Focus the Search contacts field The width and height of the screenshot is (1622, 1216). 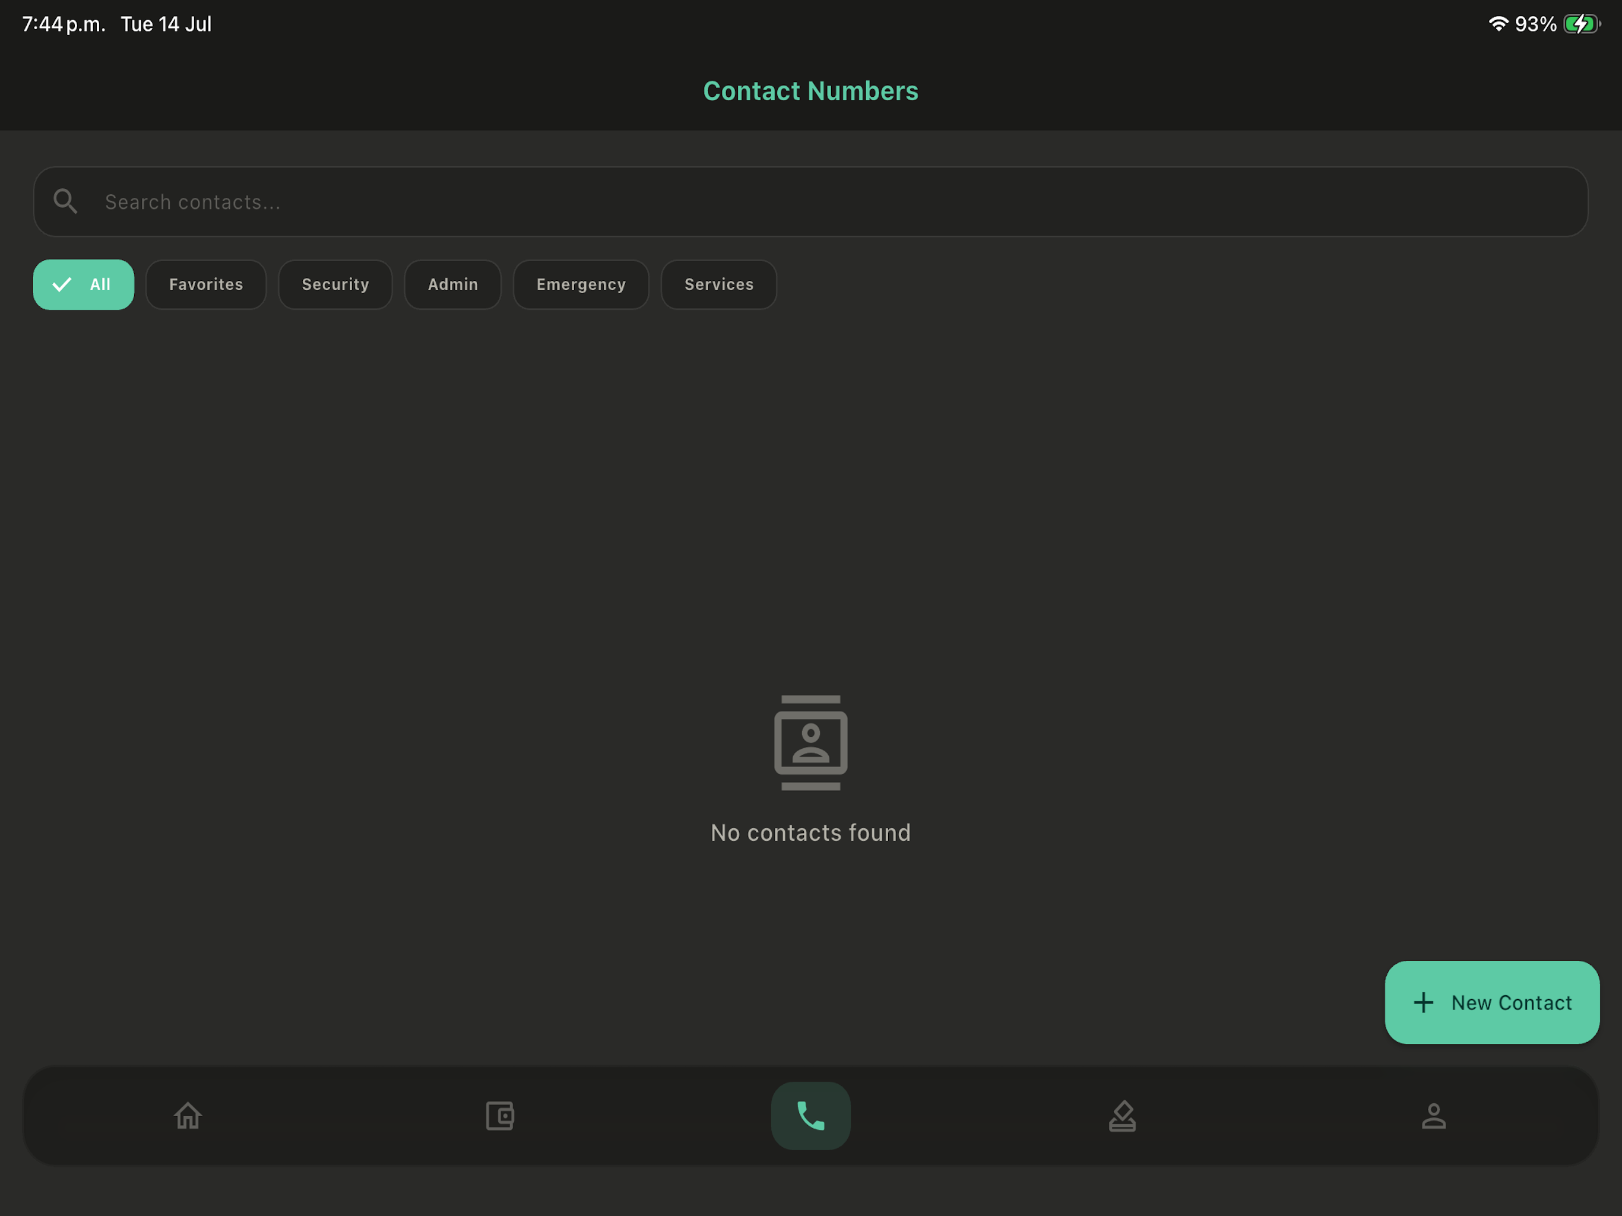click(x=810, y=202)
